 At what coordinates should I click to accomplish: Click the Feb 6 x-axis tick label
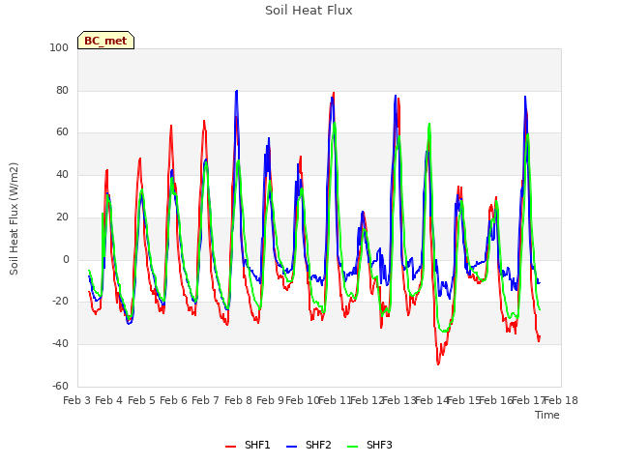pos(173,400)
